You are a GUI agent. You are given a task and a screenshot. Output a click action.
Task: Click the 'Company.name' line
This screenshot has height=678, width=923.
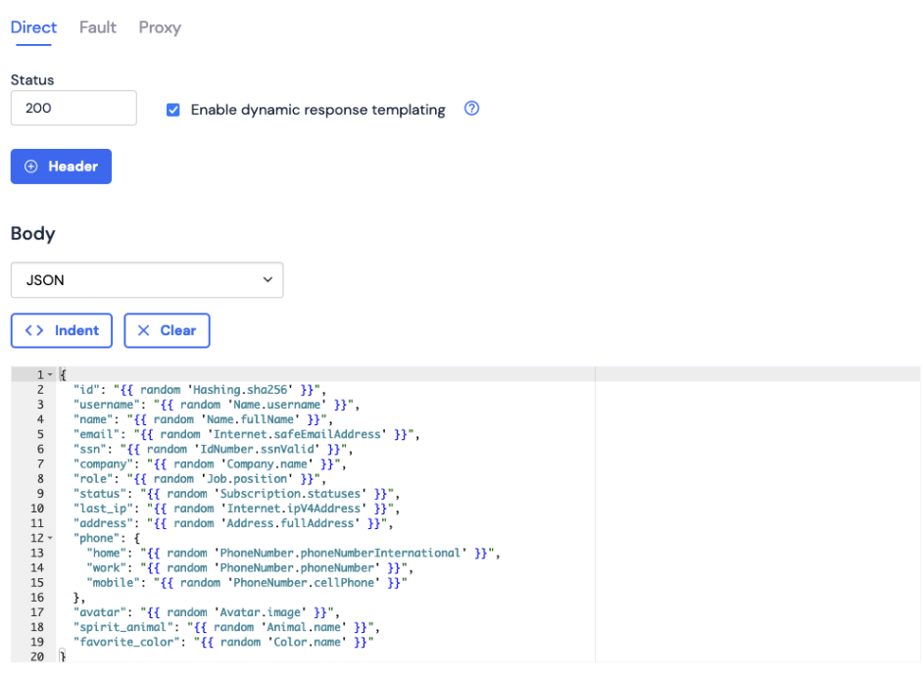pos(210,463)
